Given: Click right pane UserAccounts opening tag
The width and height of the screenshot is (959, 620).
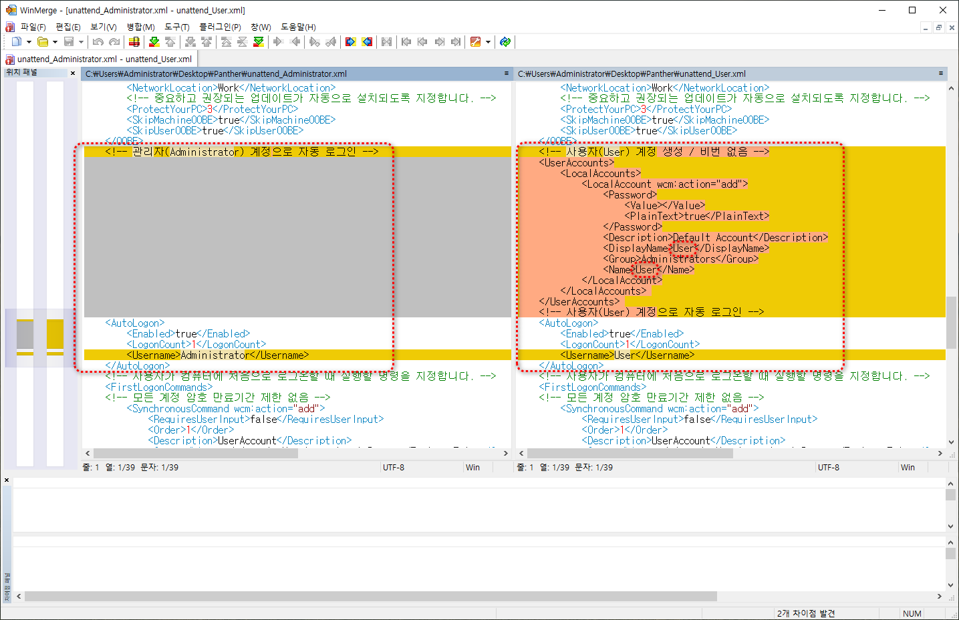Looking at the screenshot, I should click(576, 162).
